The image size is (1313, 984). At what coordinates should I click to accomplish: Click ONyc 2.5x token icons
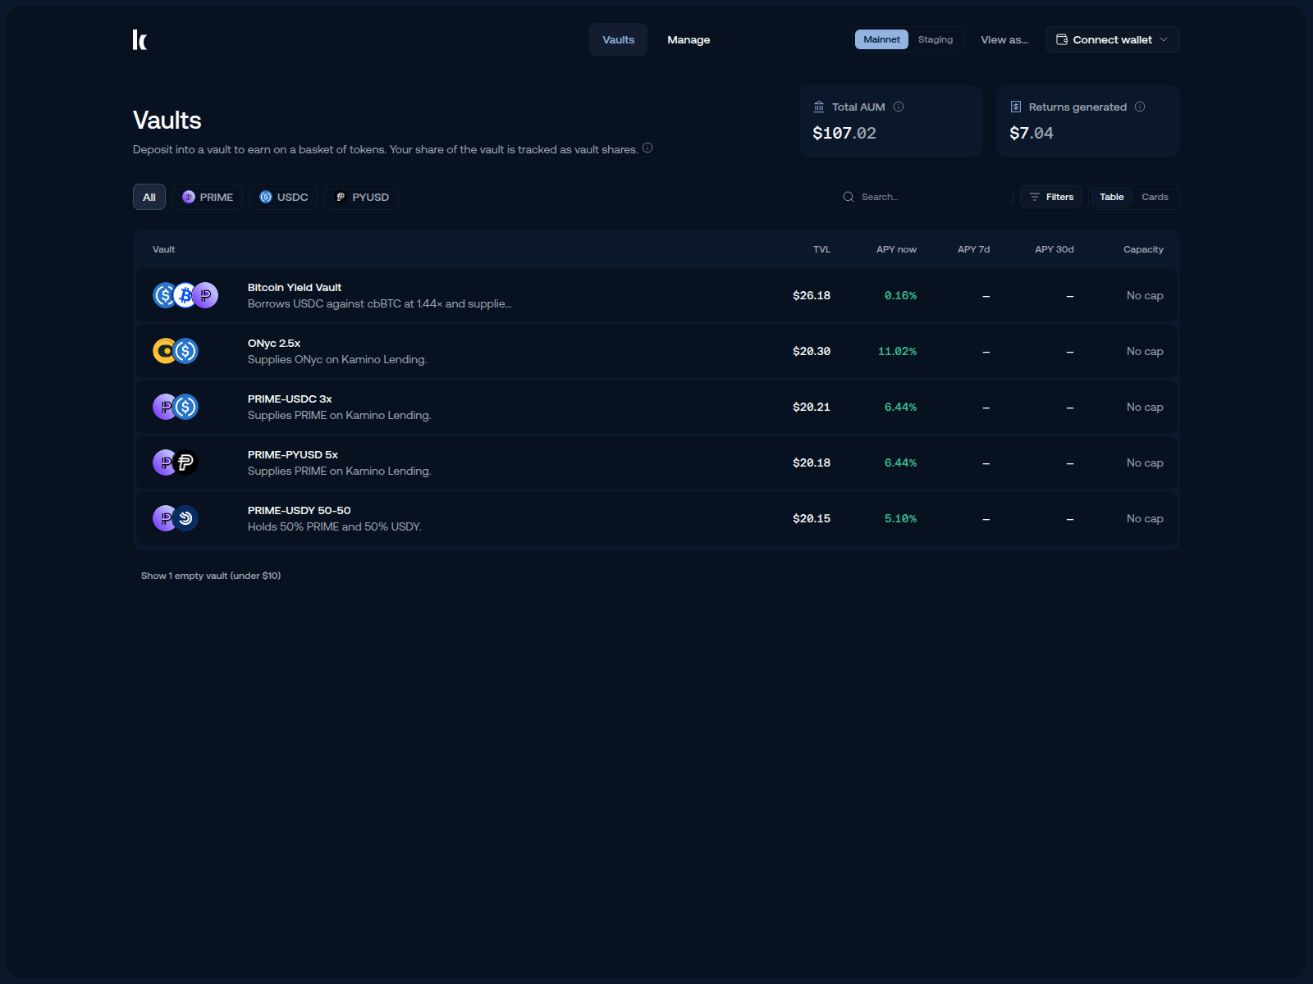point(176,351)
